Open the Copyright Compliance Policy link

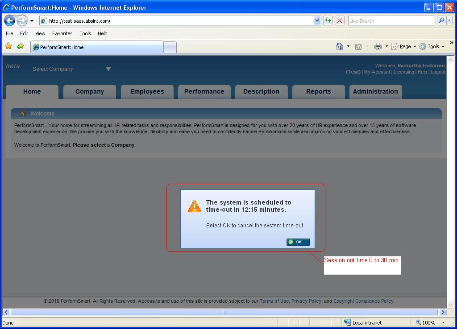(363, 301)
